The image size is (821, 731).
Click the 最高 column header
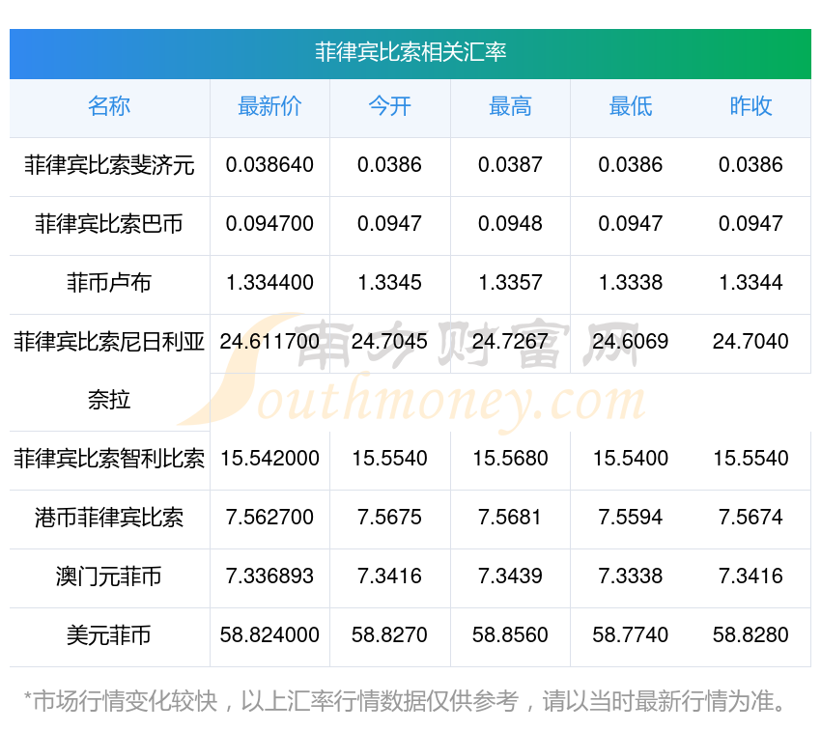(510, 107)
